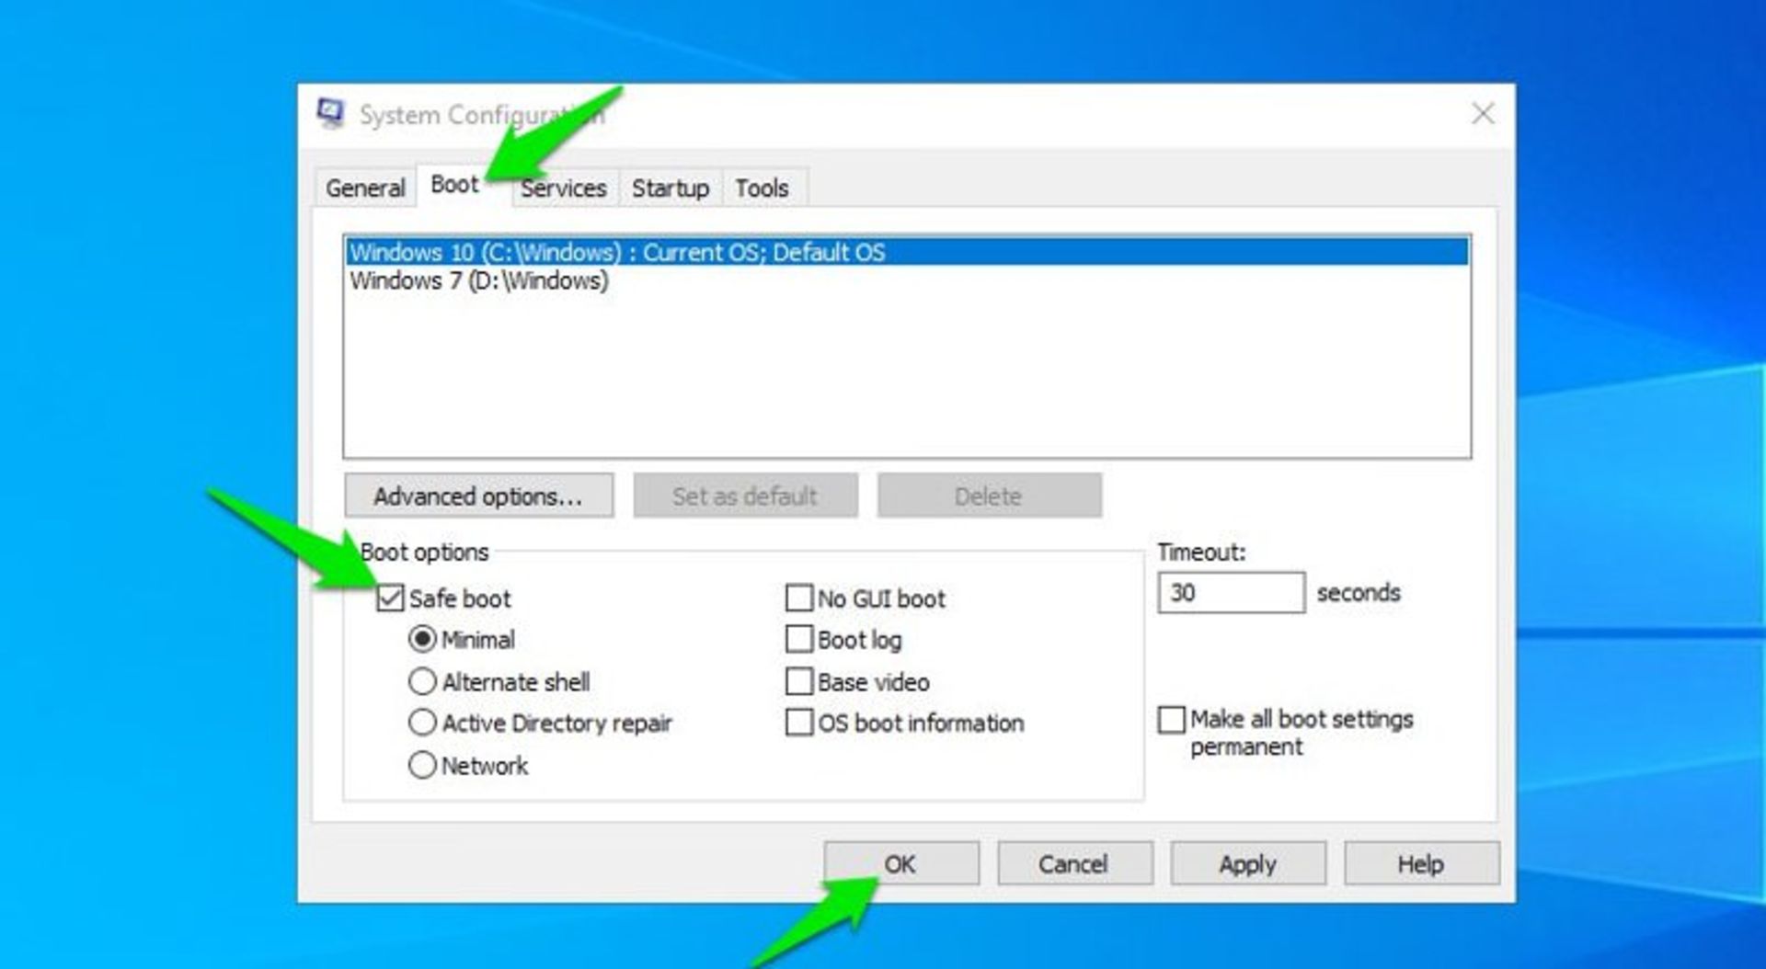Open the Tools tab
Image resolution: width=1766 pixels, height=969 pixels.
[762, 188]
